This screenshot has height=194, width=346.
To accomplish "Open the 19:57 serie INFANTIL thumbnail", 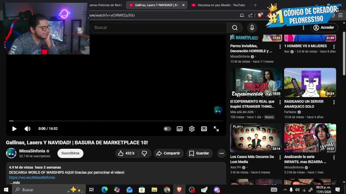I will (x=310, y=138).
